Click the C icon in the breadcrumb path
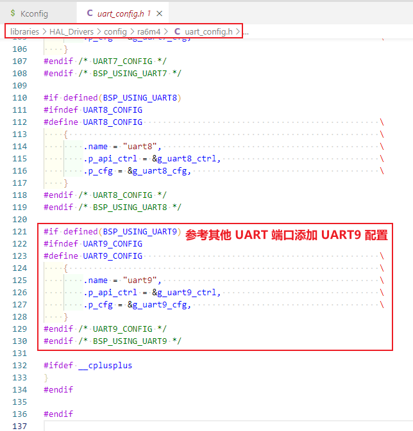Image resolution: width=413 pixels, height=431 pixels. (177, 31)
